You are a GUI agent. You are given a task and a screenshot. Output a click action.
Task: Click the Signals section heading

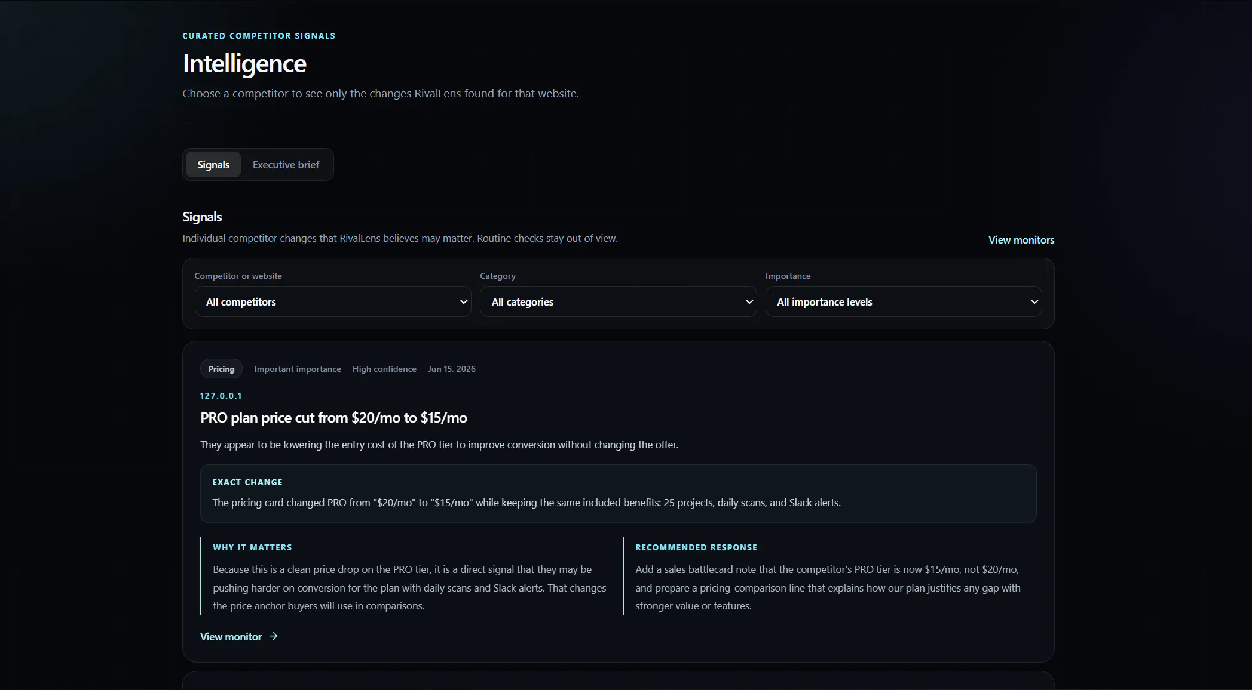tap(202, 217)
